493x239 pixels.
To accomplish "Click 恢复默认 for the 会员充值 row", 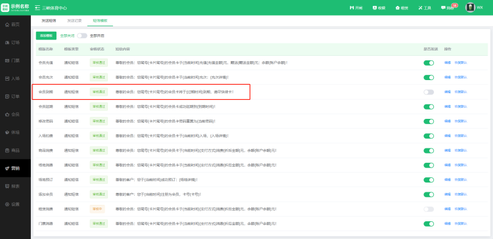I will pyautogui.click(x=461, y=63).
